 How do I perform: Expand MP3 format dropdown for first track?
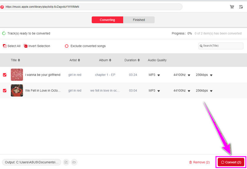(159, 75)
